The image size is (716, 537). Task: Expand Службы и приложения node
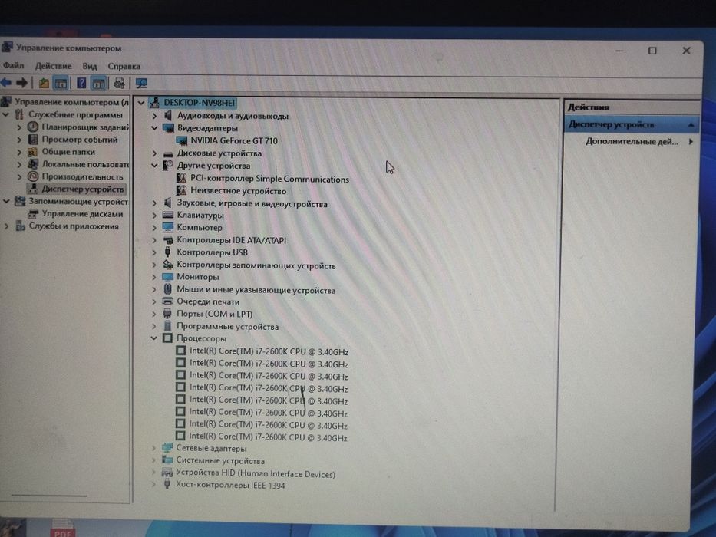click(x=6, y=226)
